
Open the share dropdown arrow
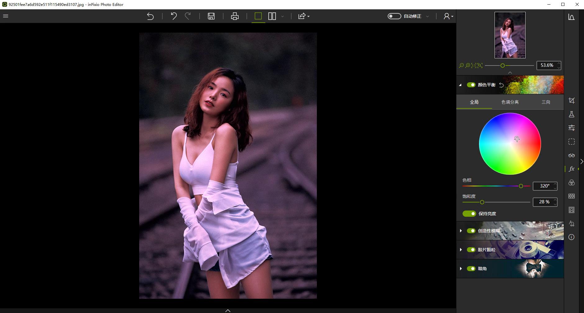tap(308, 16)
